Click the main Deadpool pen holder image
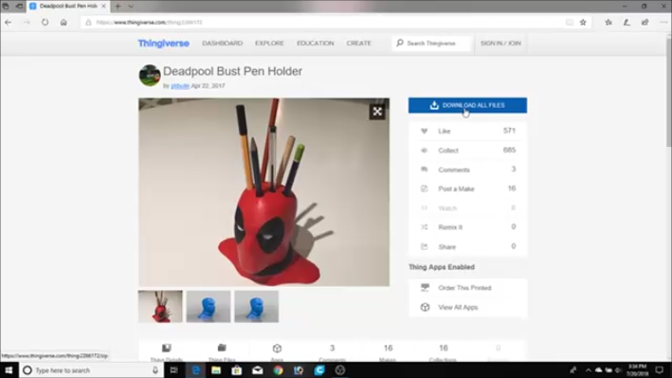Image resolution: width=672 pixels, height=378 pixels. (264, 192)
